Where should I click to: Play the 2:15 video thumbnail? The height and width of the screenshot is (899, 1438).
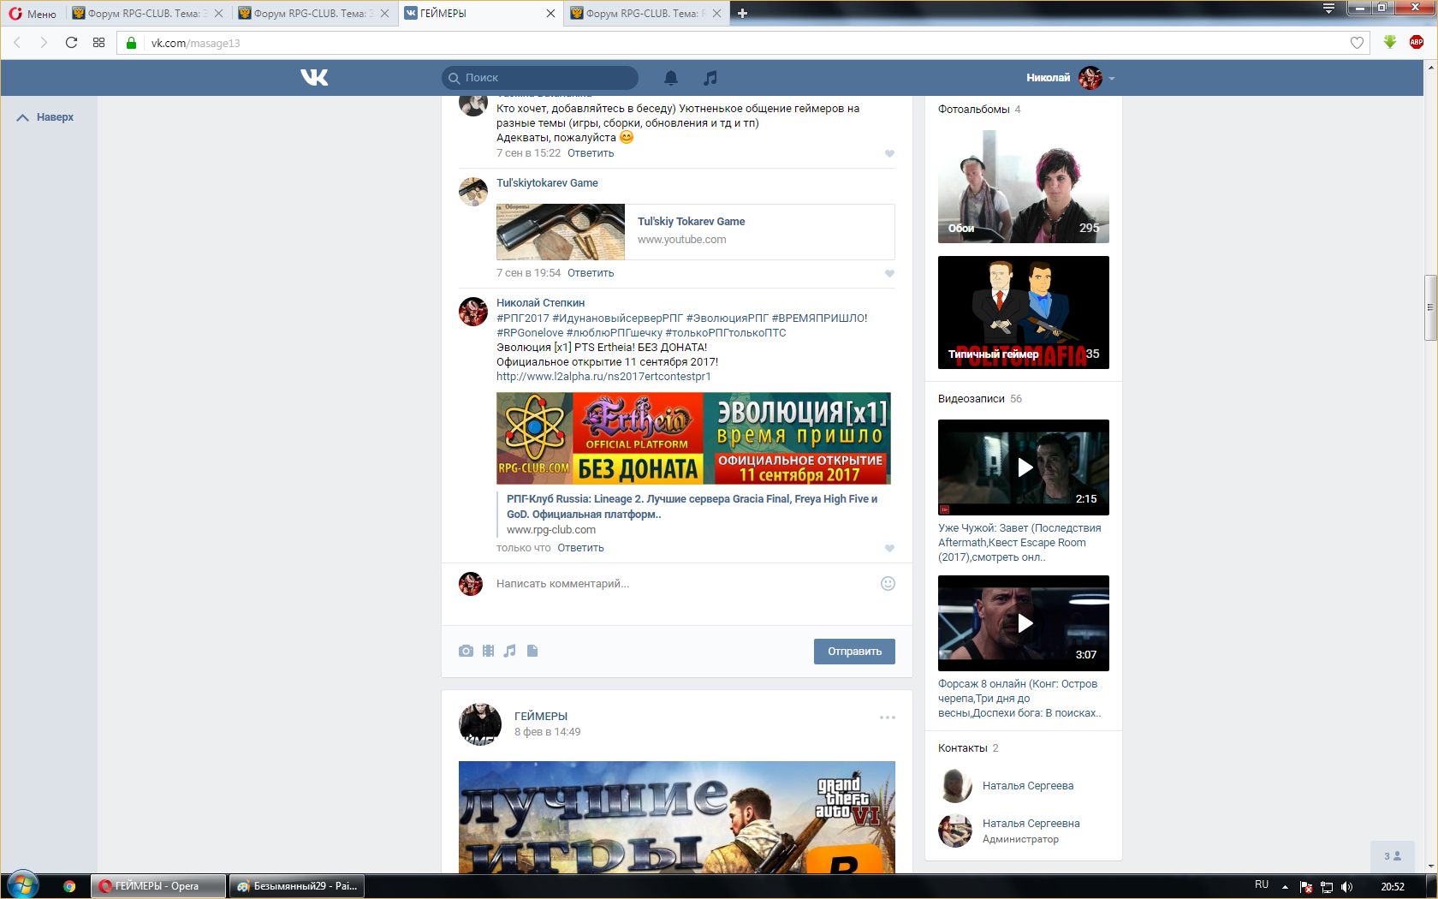coord(1023,467)
